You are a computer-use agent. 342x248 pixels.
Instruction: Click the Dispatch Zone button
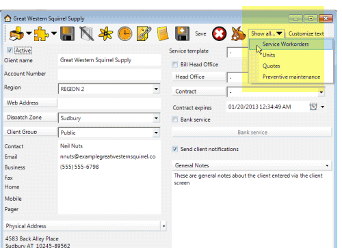click(30, 118)
